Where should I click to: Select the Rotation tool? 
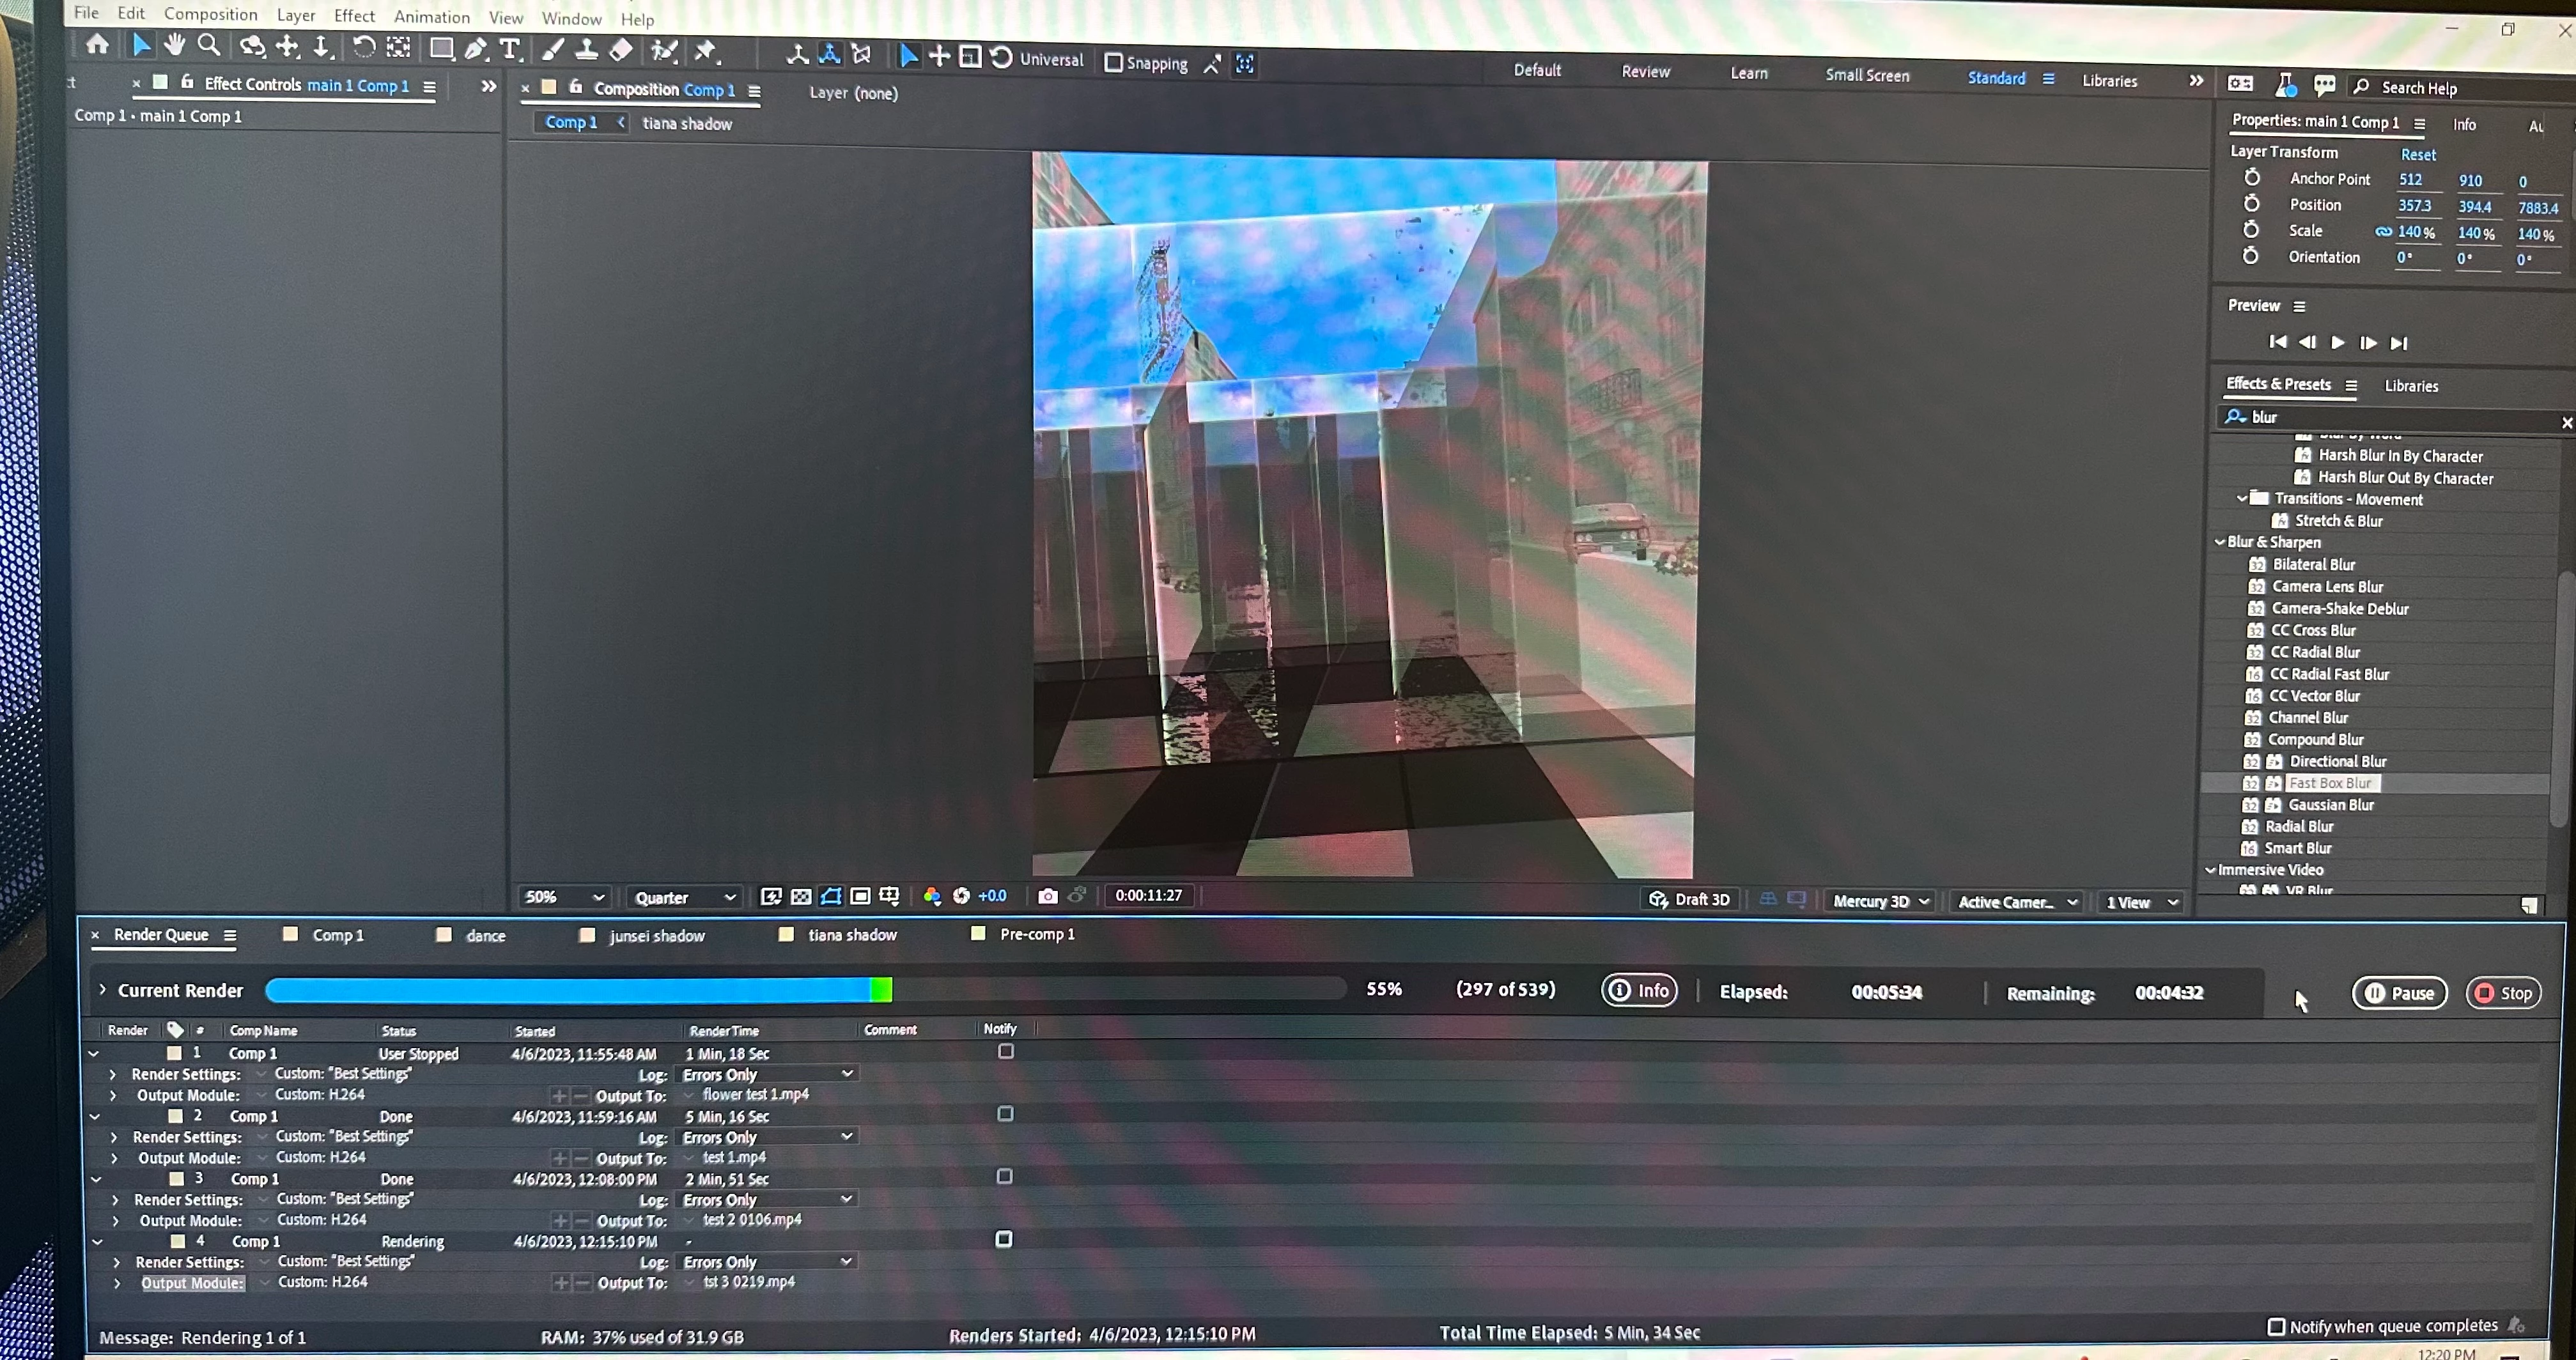tap(364, 47)
